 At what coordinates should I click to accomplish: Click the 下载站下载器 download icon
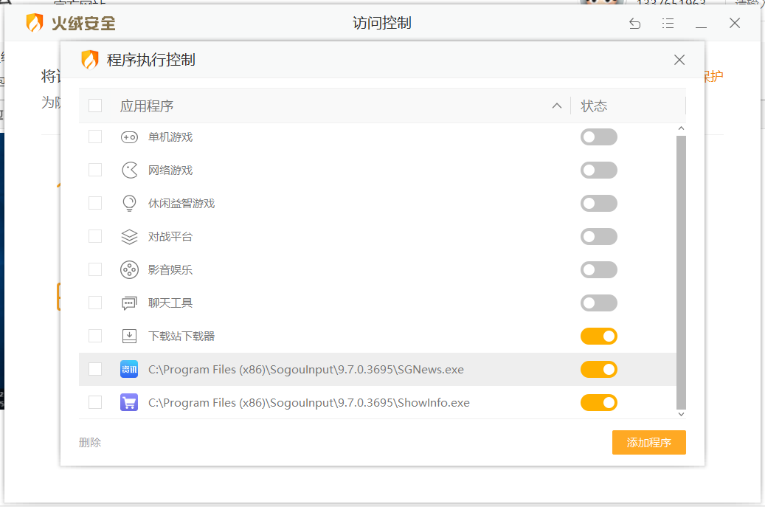coord(129,337)
